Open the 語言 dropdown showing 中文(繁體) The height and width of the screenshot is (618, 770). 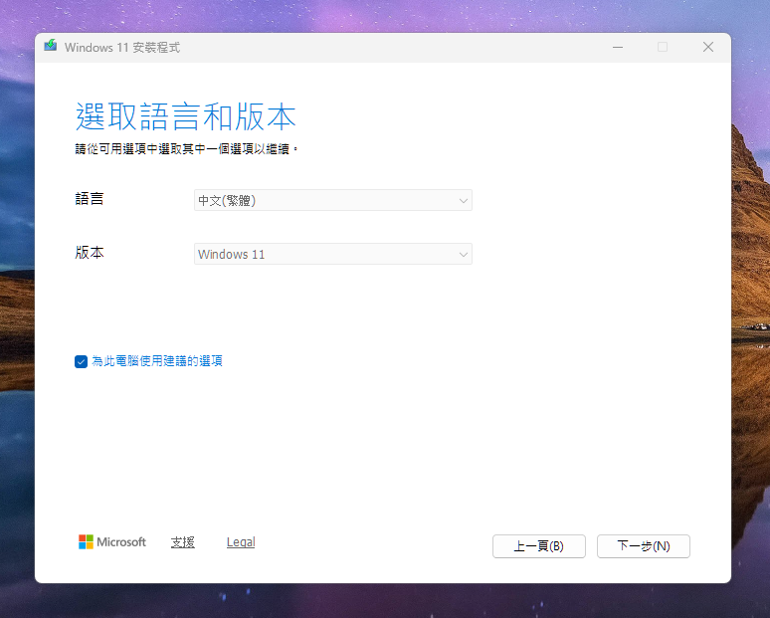click(332, 200)
